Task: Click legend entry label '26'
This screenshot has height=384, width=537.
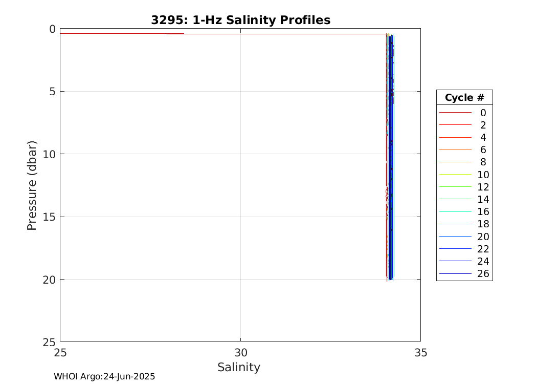Action: [x=483, y=273]
